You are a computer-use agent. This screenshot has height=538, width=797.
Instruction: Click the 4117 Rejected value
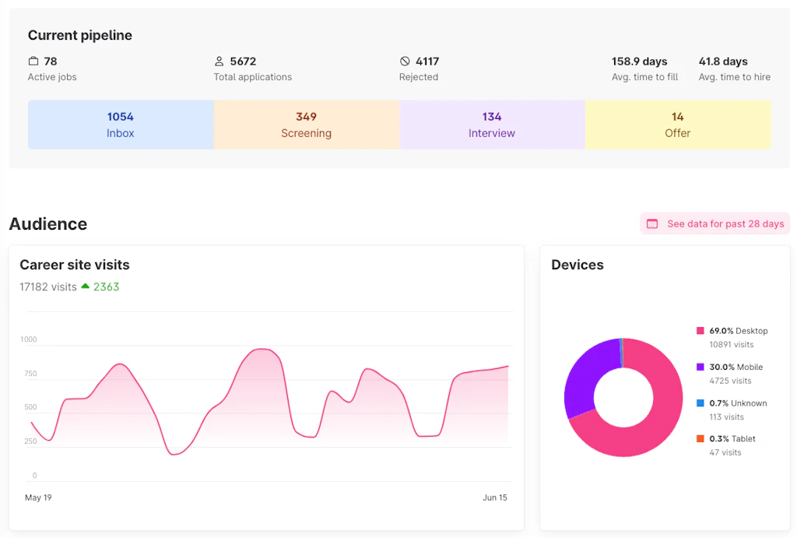(427, 61)
